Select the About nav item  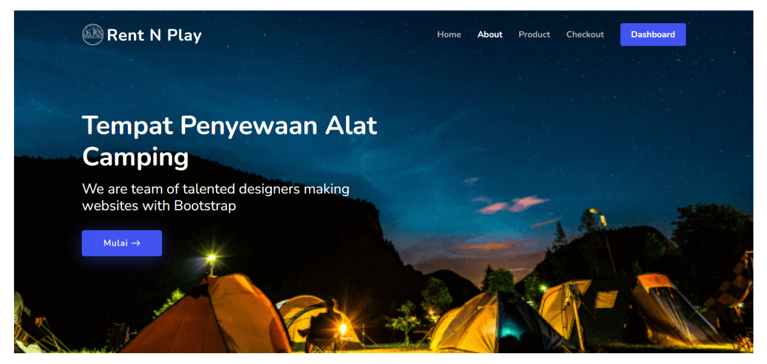coord(490,34)
